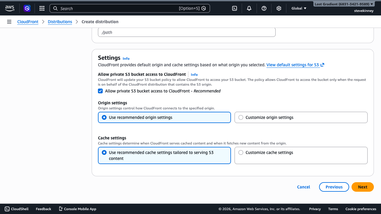Click the origin /path input field
The width and height of the screenshot is (381, 214).
point(187,32)
